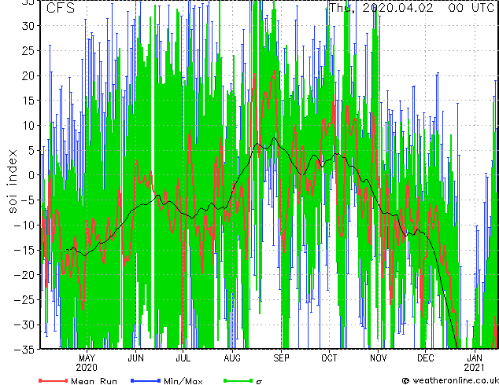This screenshot has height=385, width=499.
Task: Click the y-axis value 25
Action: [30, 51]
